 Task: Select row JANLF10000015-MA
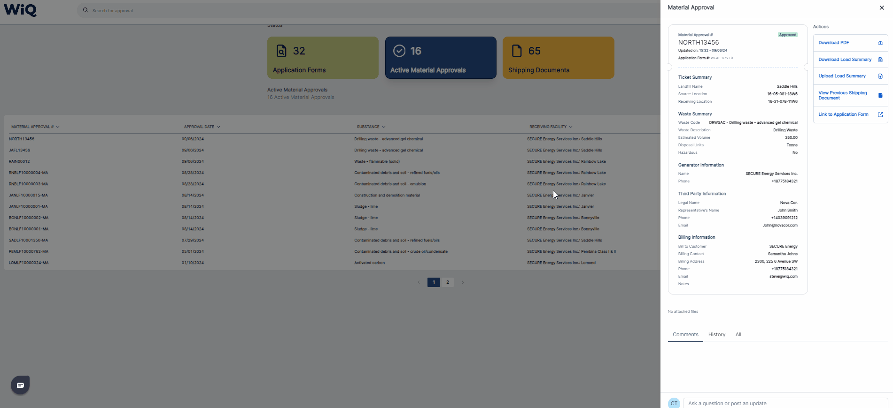pos(332,195)
